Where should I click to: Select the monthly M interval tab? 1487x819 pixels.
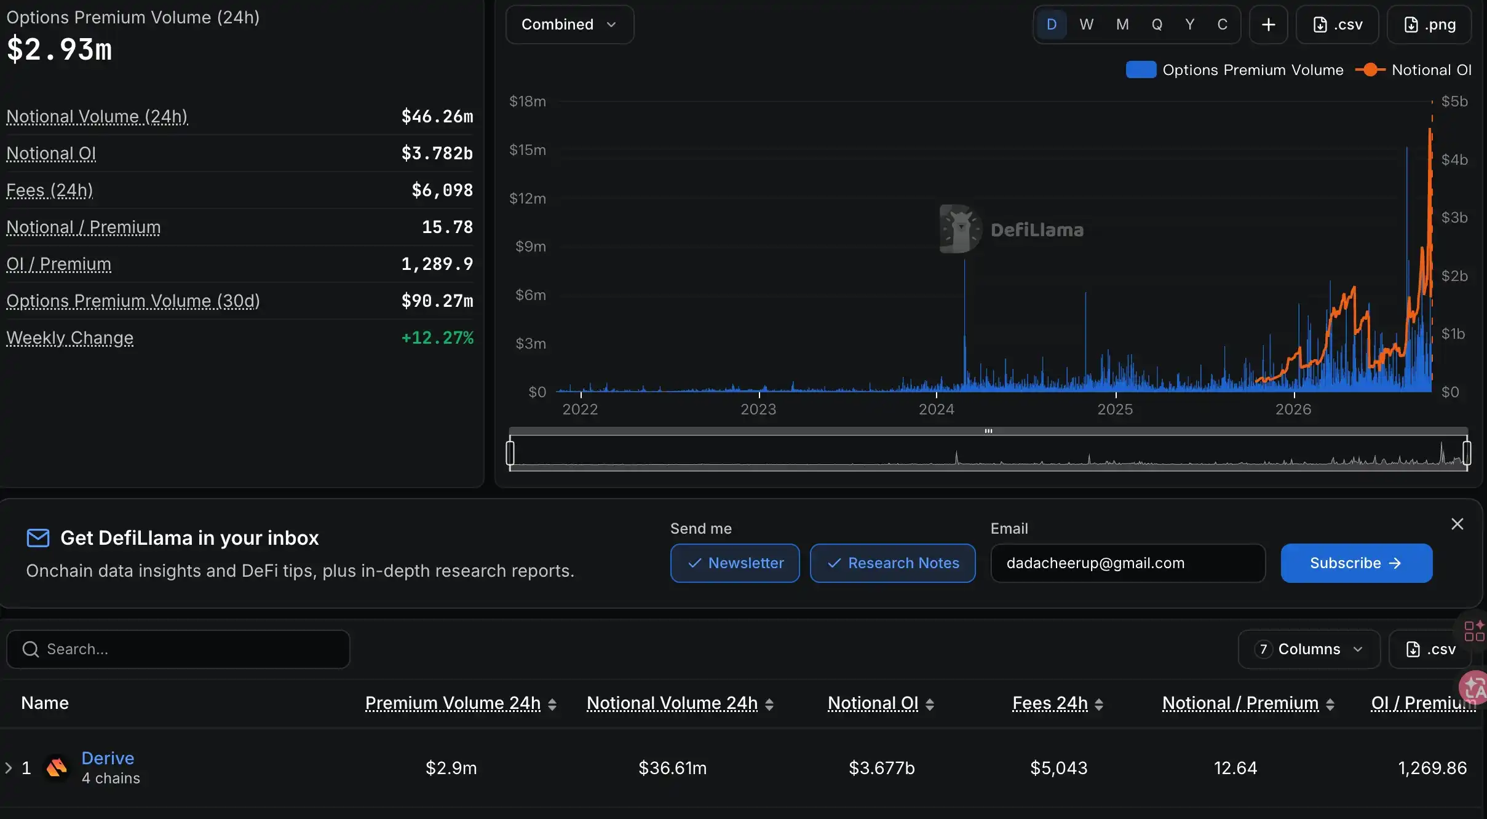pyautogui.click(x=1122, y=25)
